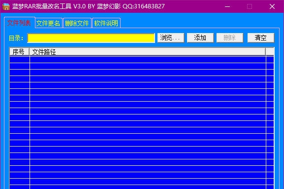
Task: Click the 清空 button
Action: pos(261,38)
